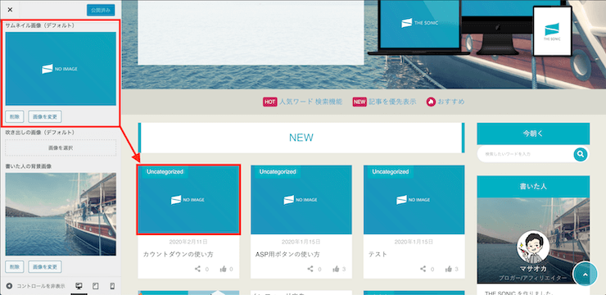Click the NEW badge icon in navigation
This screenshot has width=606, height=295.
(x=360, y=102)
